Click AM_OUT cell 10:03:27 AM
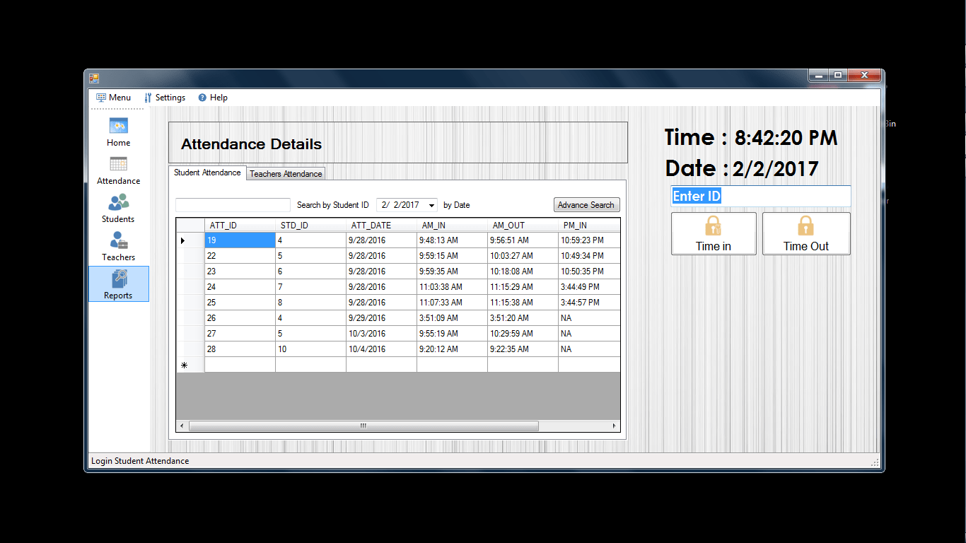966x543 pixels. (x=523, y=256)
